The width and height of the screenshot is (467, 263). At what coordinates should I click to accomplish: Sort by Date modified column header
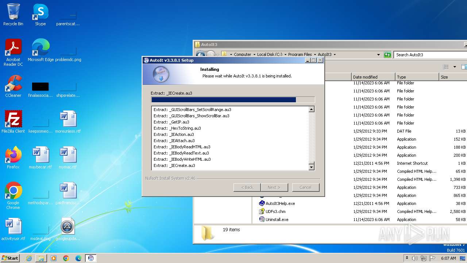pos(373,77)
